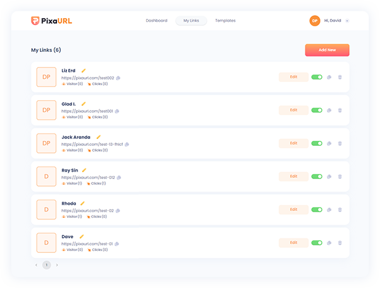This screenshot has width=380, height=288.
Task: Duplicate the Ray Sin link
Action: tap(329, 177)
